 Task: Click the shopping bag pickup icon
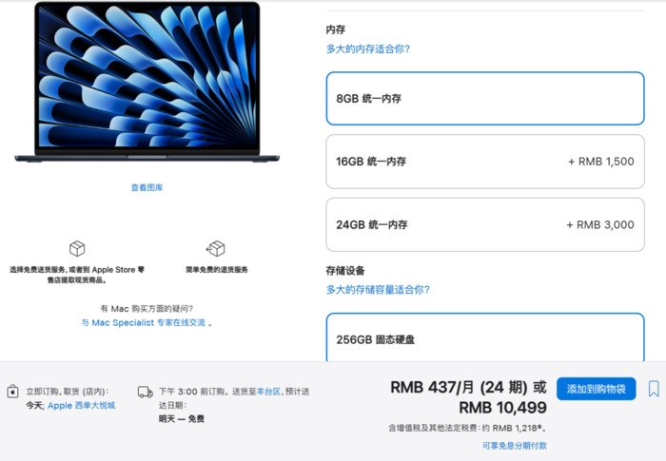click(x=12, y=391)
